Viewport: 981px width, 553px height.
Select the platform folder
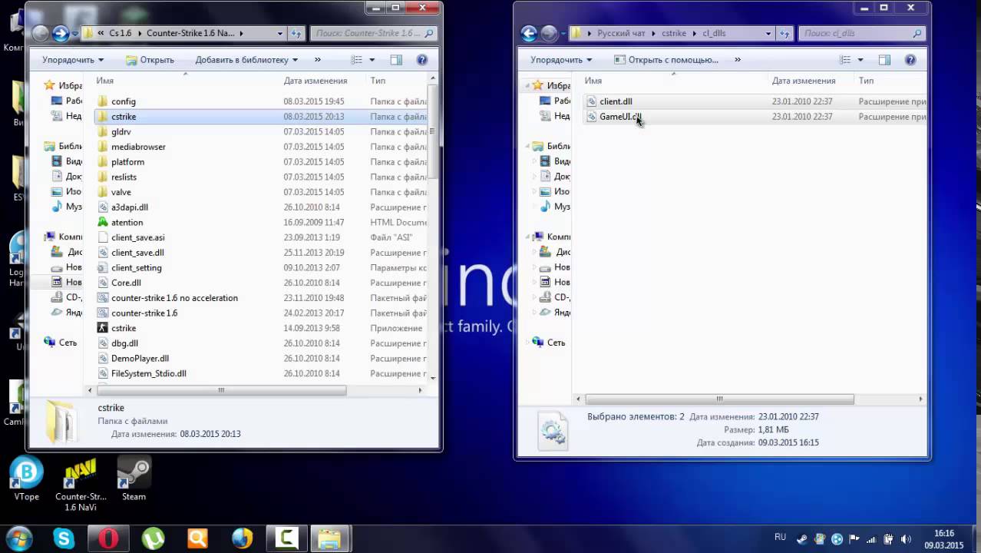click(x=127, y=162)
